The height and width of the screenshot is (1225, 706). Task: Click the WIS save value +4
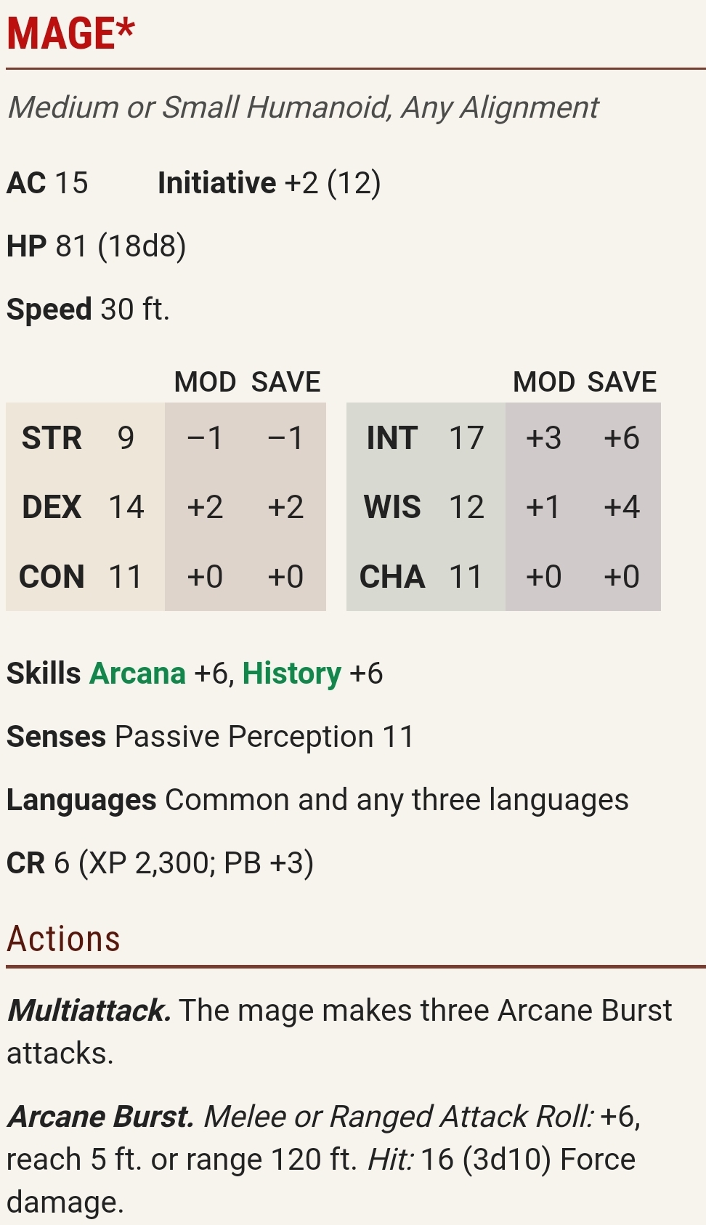622,507
